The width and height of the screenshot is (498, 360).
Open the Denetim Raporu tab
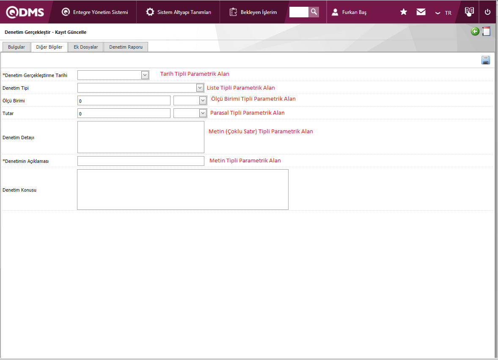pyautogui.click(x=126, y=47)
